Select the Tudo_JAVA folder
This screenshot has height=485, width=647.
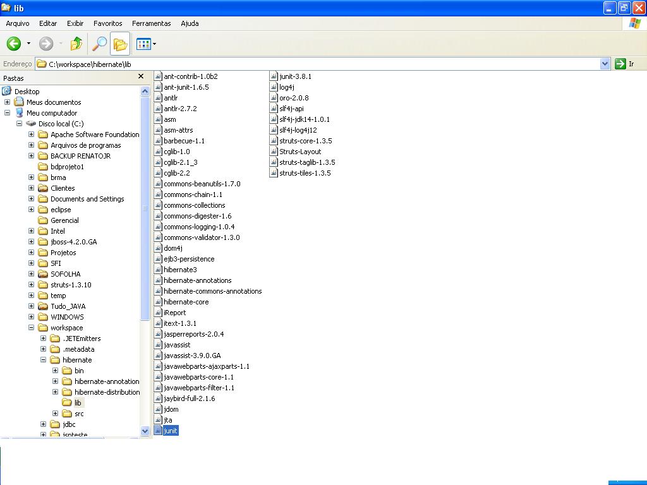(x=68, y=306)
